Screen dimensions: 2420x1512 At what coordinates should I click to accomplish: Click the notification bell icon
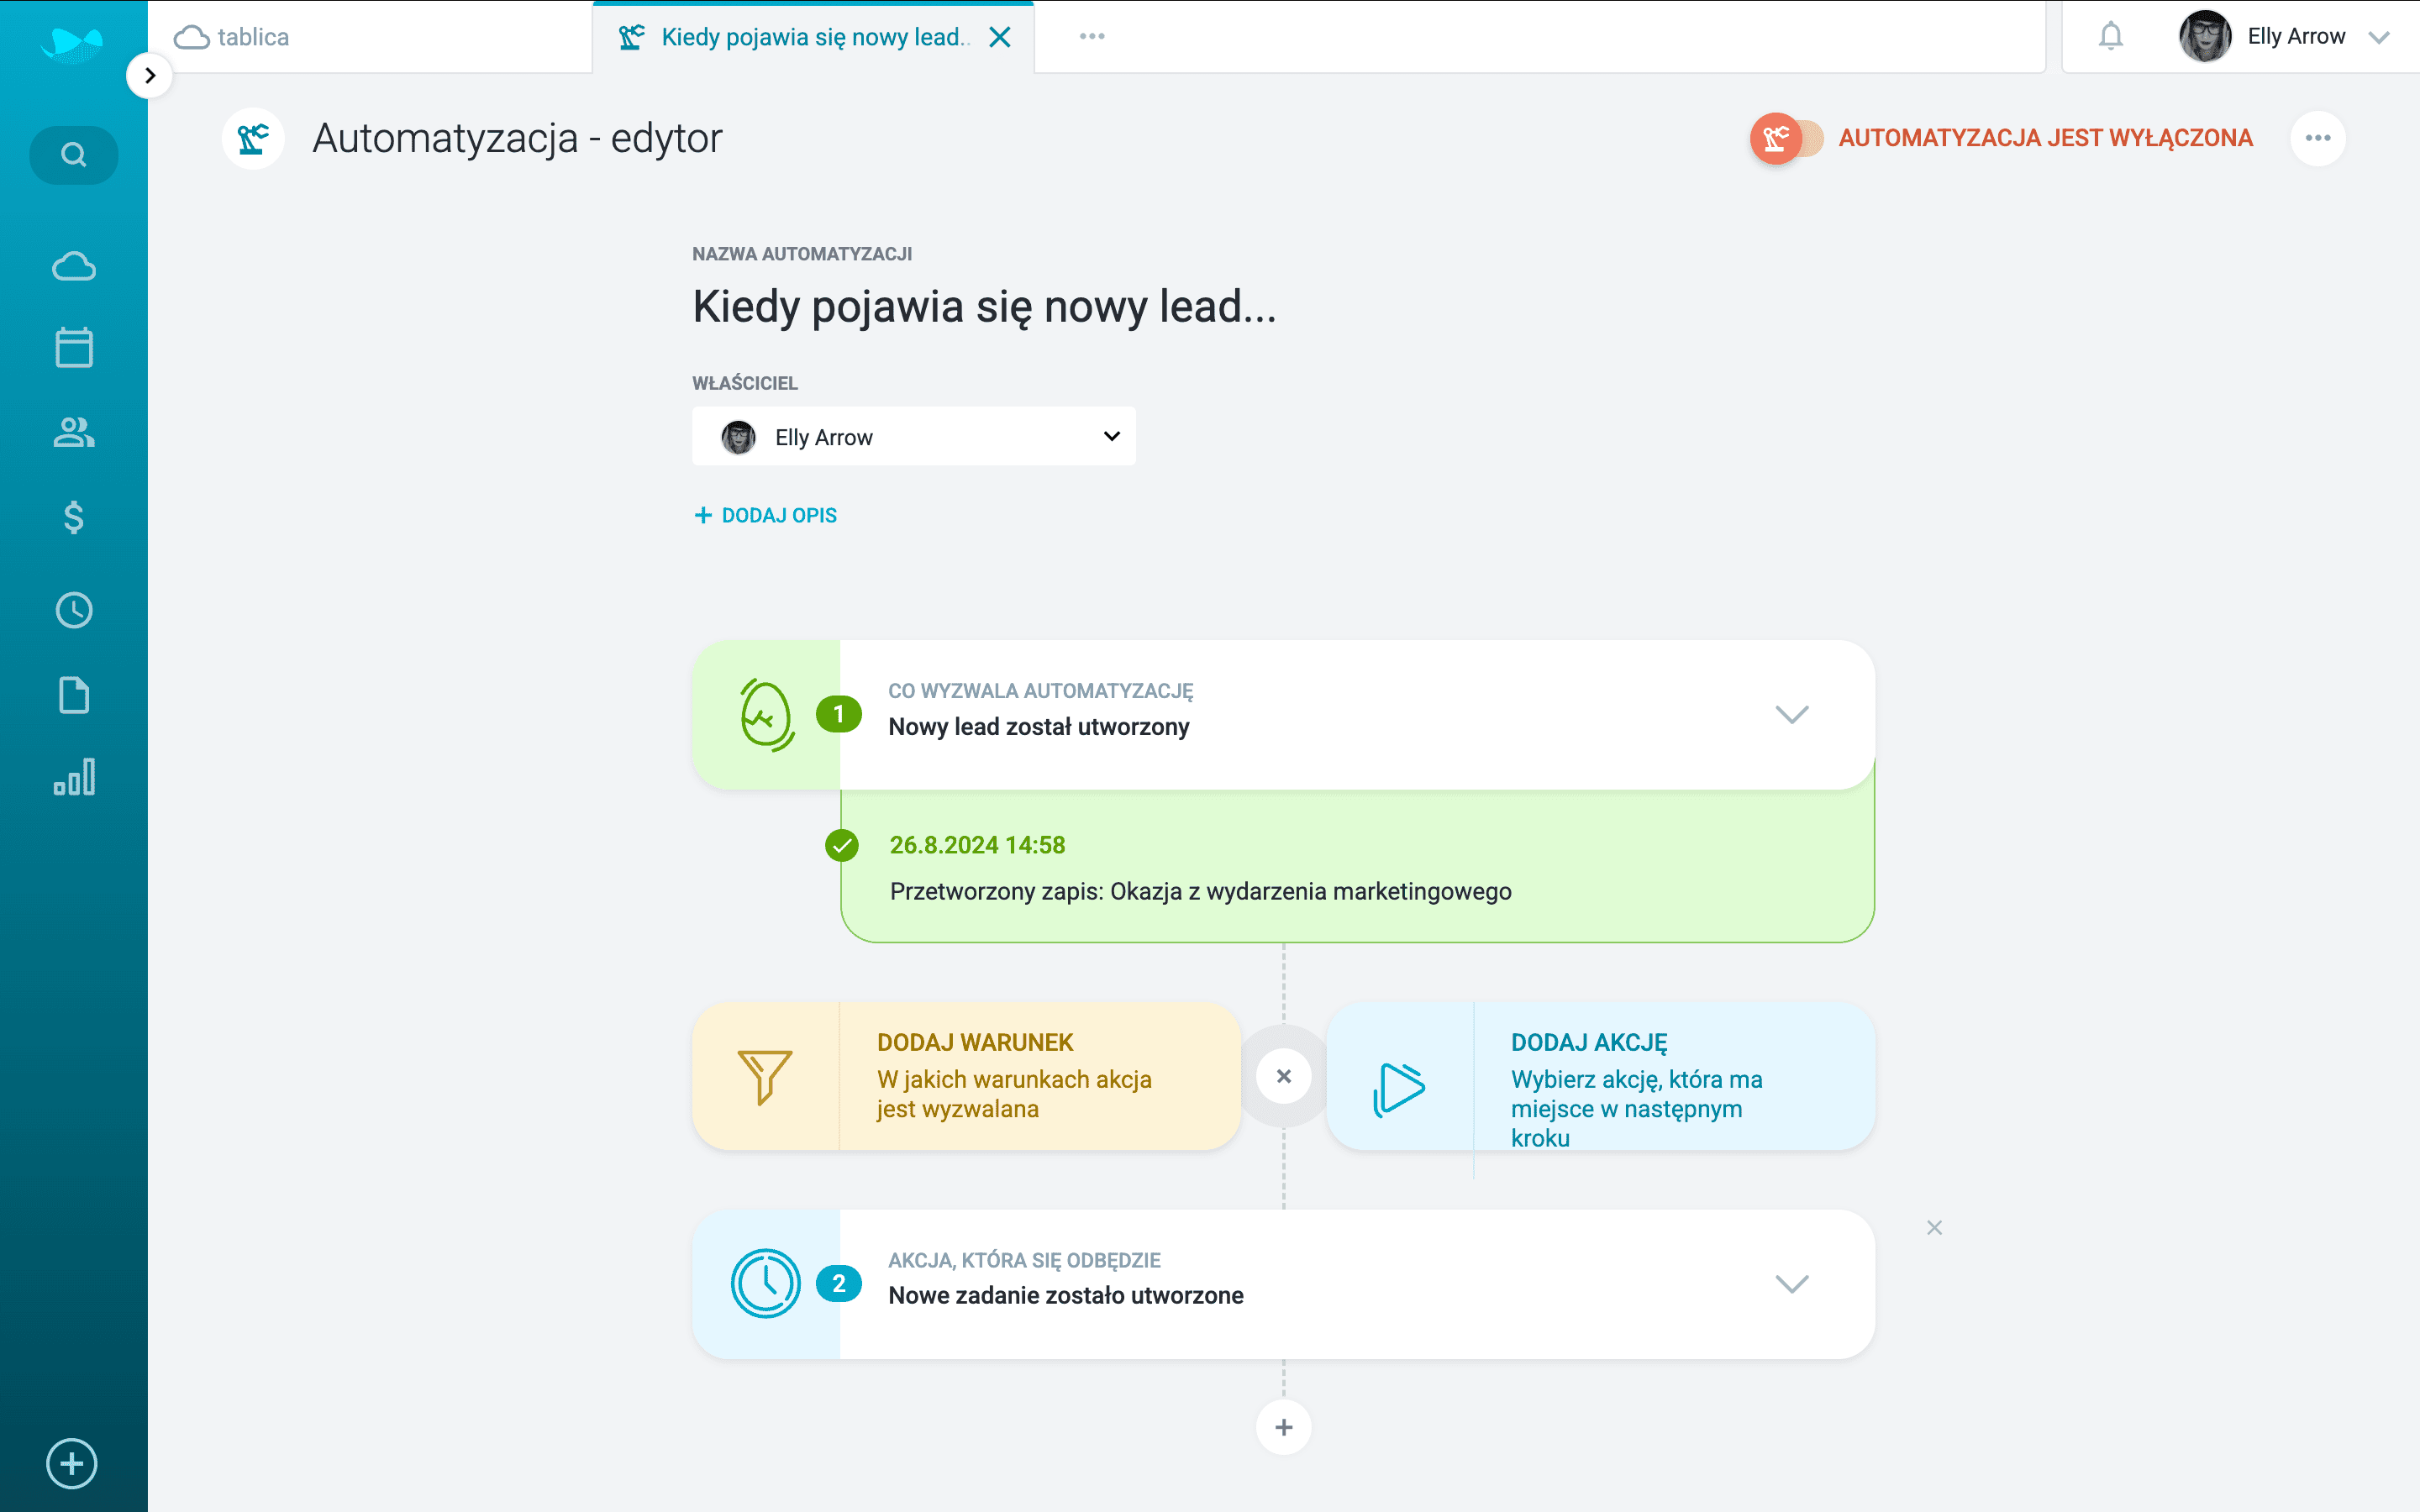2111,36
